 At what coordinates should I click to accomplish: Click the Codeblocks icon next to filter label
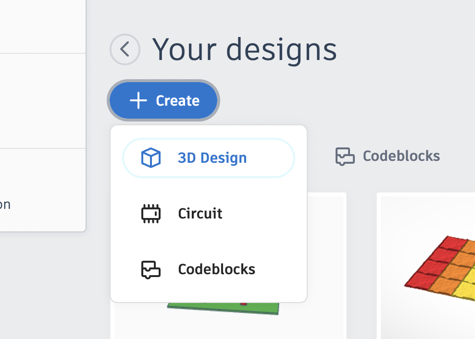coord(345,156)
